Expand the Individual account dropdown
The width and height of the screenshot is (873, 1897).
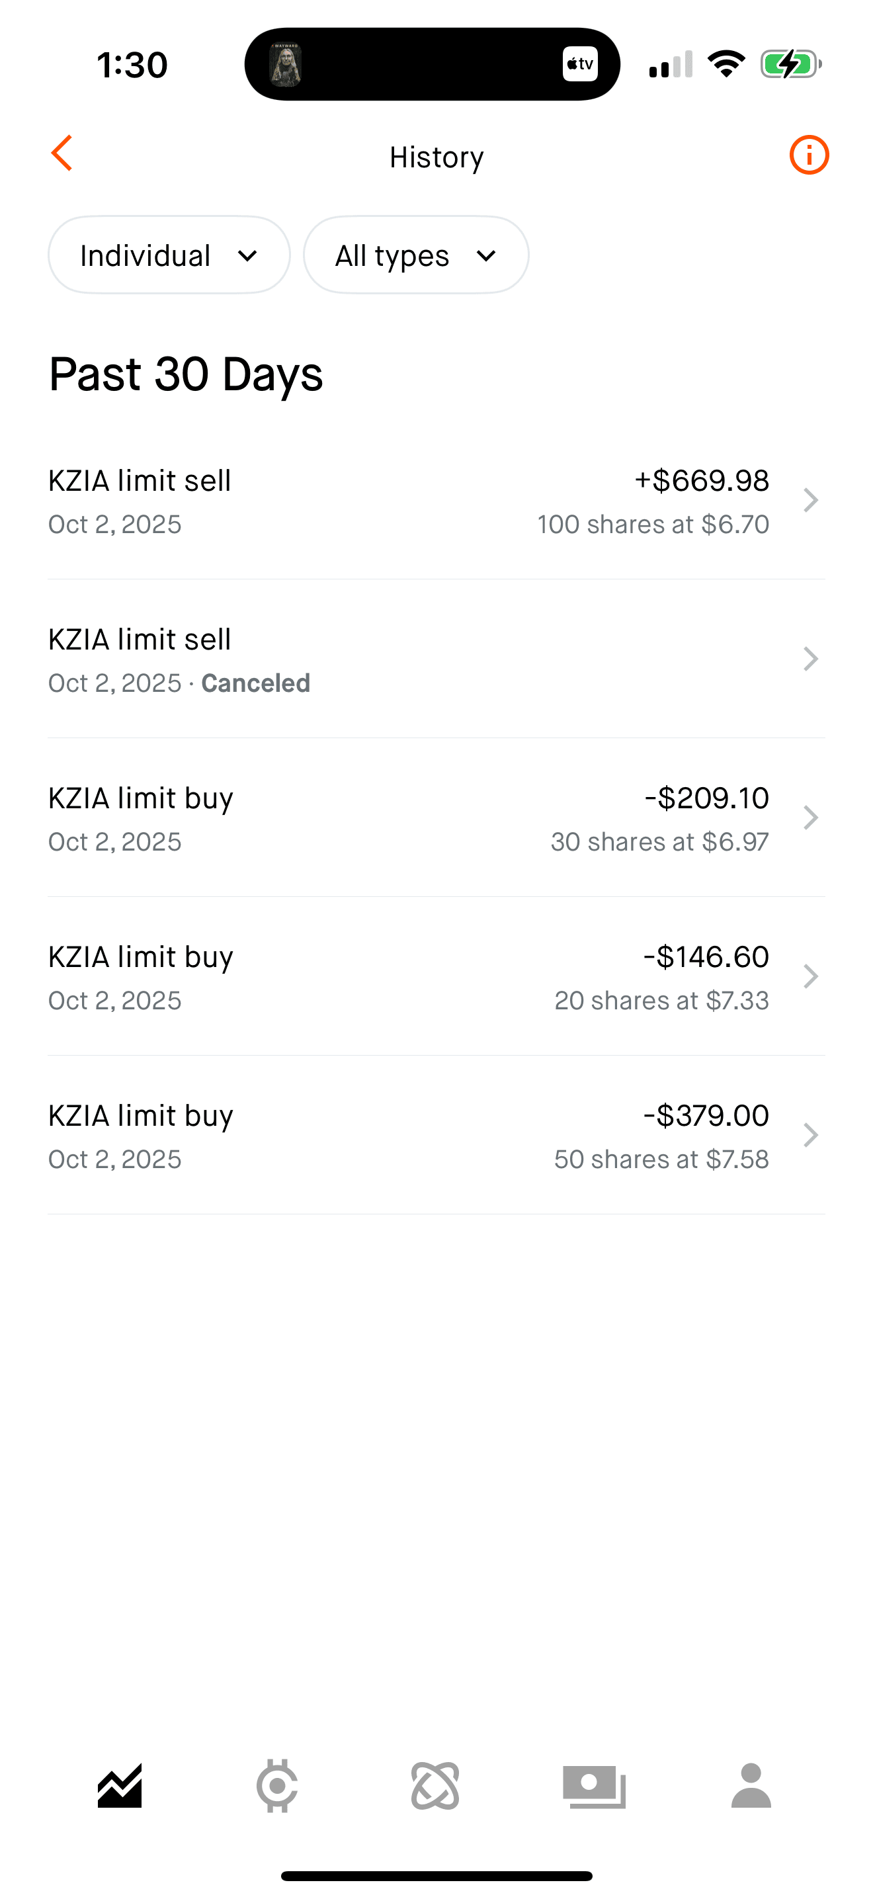(x=169, y=255)
